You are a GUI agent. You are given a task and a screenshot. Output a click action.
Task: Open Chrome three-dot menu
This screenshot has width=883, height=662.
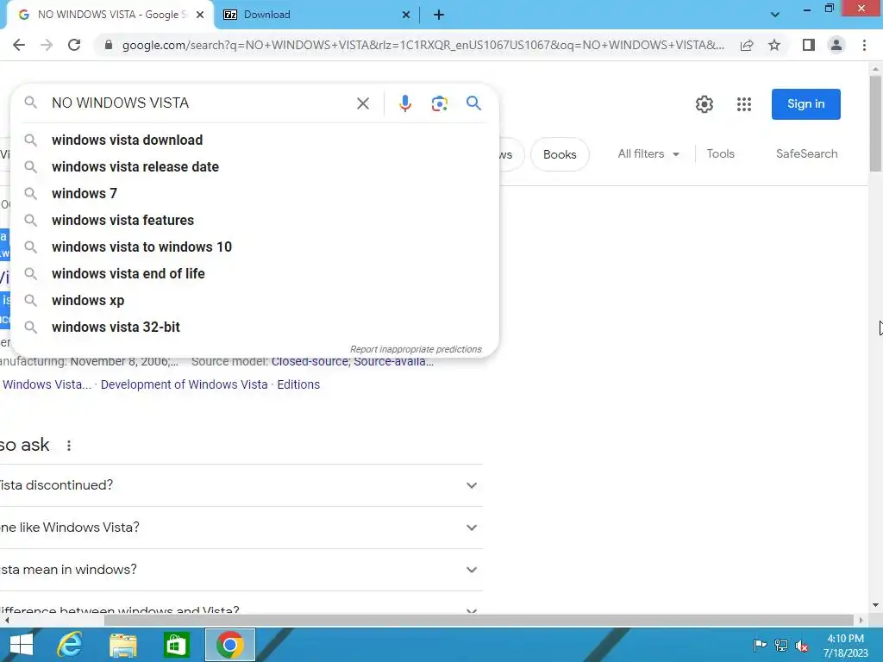coord(864,45)
